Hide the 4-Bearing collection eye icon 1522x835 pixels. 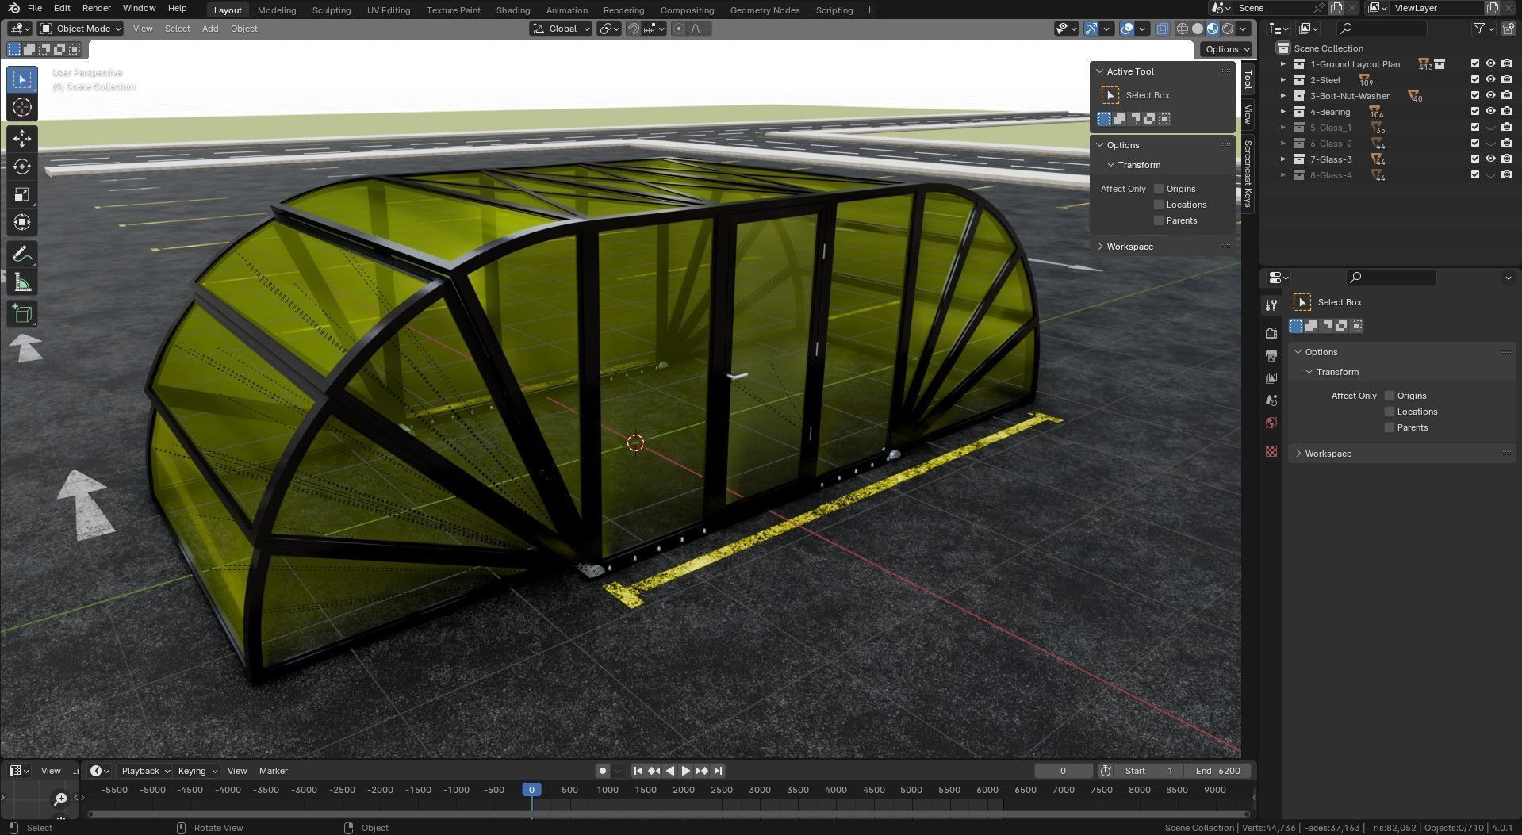pyautogui.click(x=1490, y=111)
